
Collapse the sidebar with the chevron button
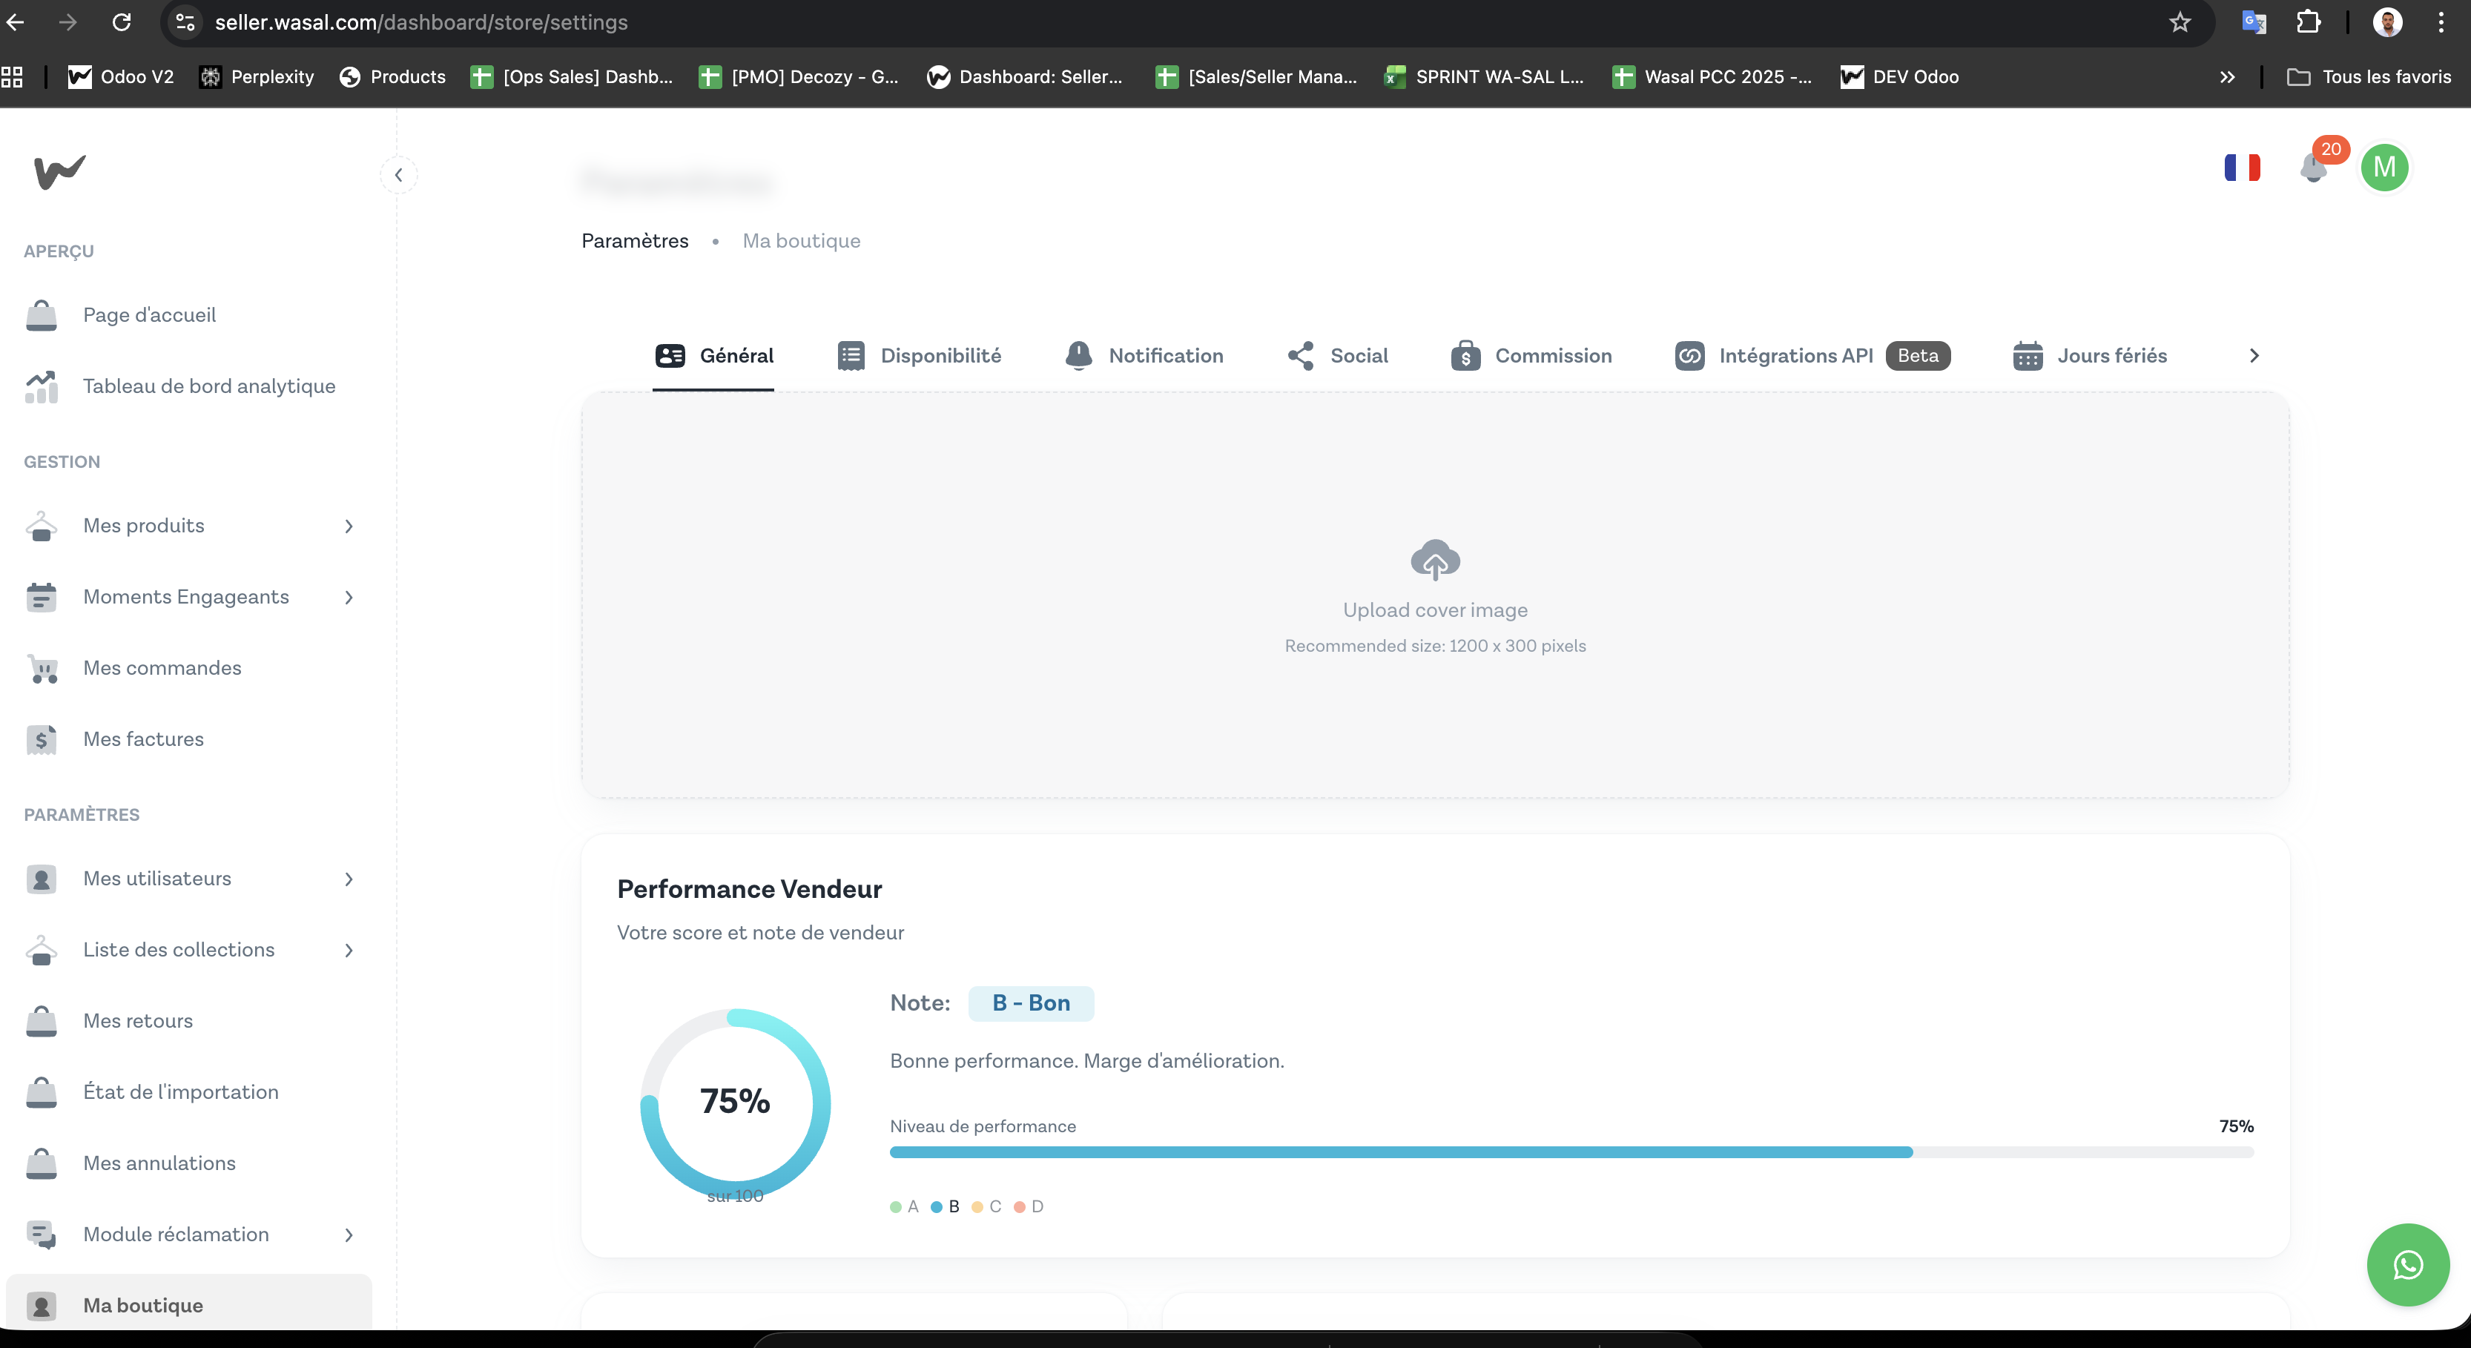pos(398,174)
